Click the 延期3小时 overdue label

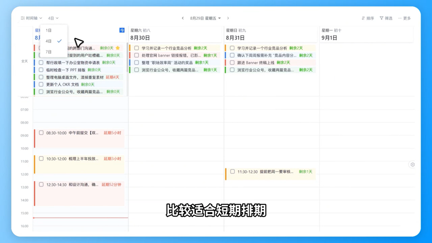click(x=112, y=159)
